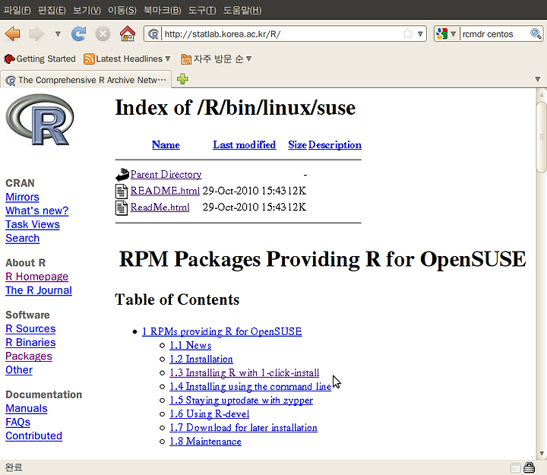Open a new tab with the green plus
This screenshot has width=547, height=475.
[182, 79]
